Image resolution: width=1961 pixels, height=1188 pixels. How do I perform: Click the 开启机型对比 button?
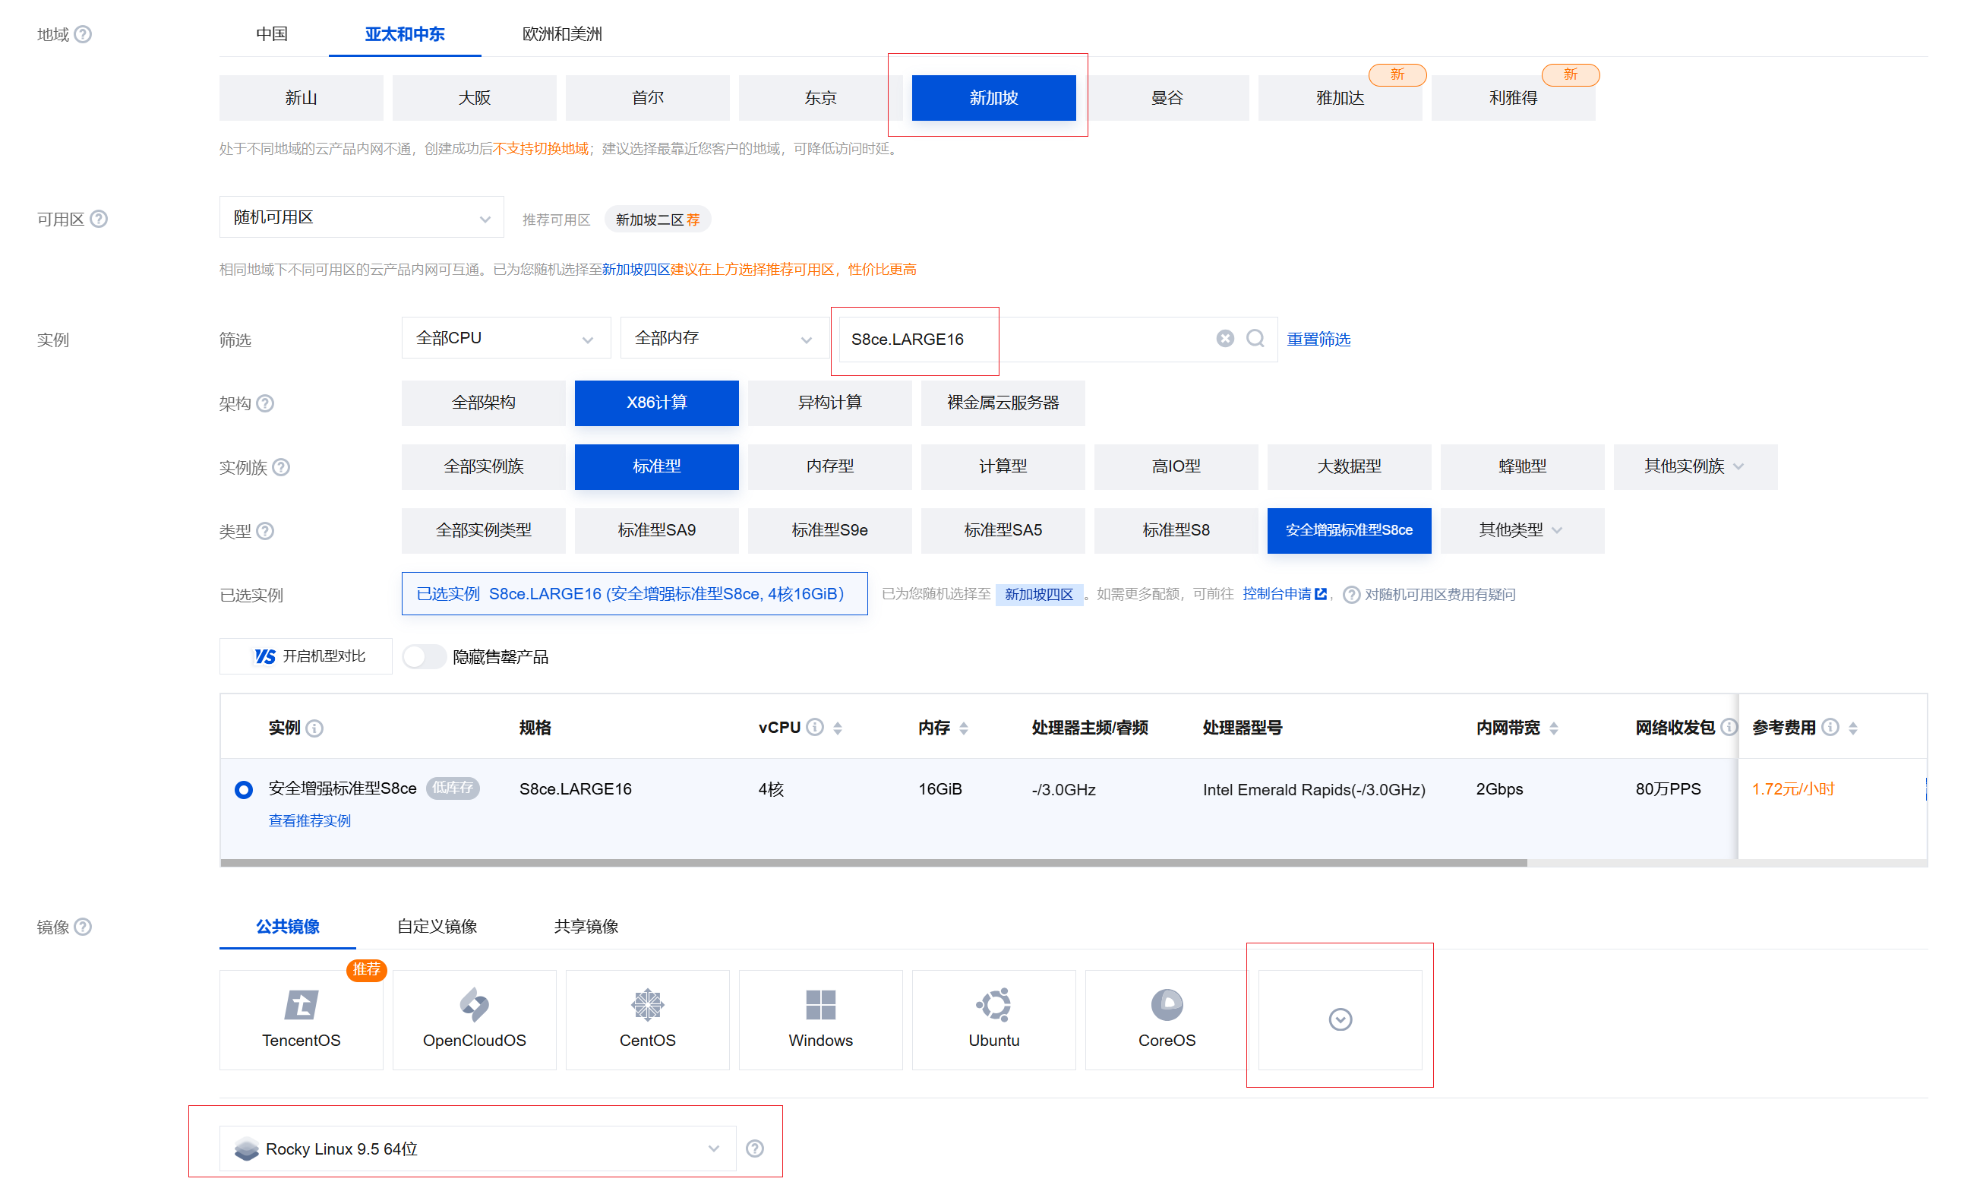(306, 656)
